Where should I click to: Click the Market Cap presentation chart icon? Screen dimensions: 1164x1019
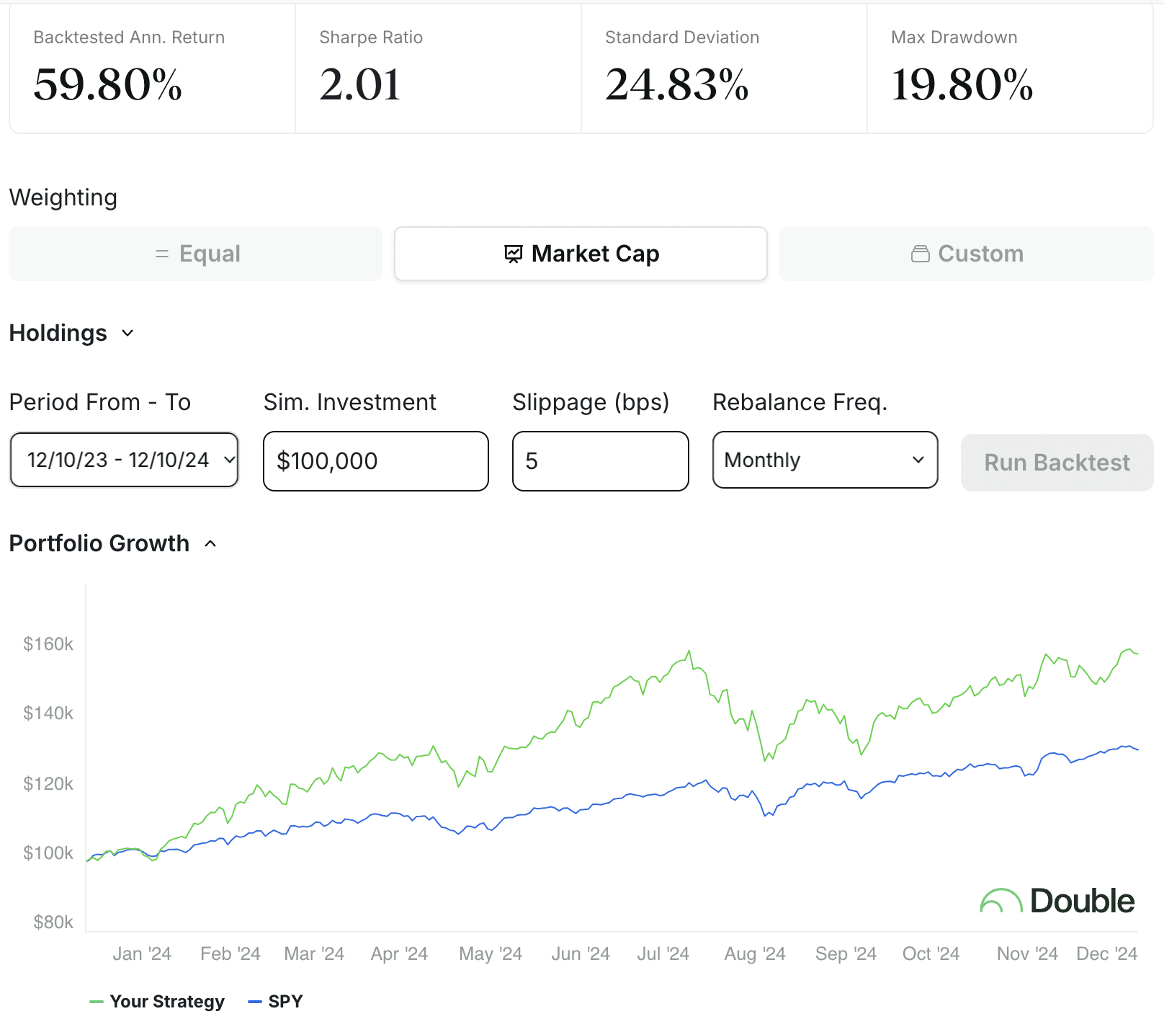point(513,254)
